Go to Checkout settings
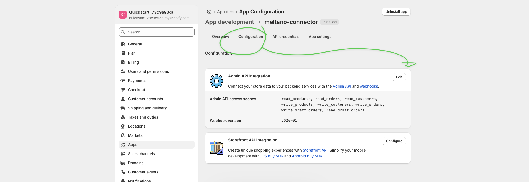 (x=157, y=90)
